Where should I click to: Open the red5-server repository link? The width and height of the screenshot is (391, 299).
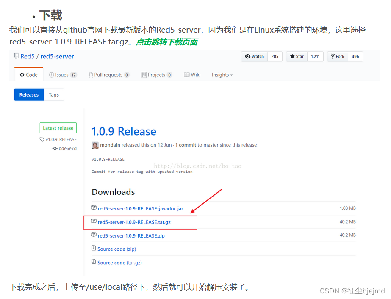(x=57, y=57)
